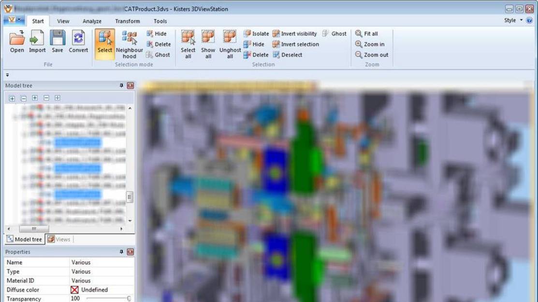Image resolution: width=538 pixels, height=302 pixels.
Task: Pin the Model tree panel
Action: point(121,85)
